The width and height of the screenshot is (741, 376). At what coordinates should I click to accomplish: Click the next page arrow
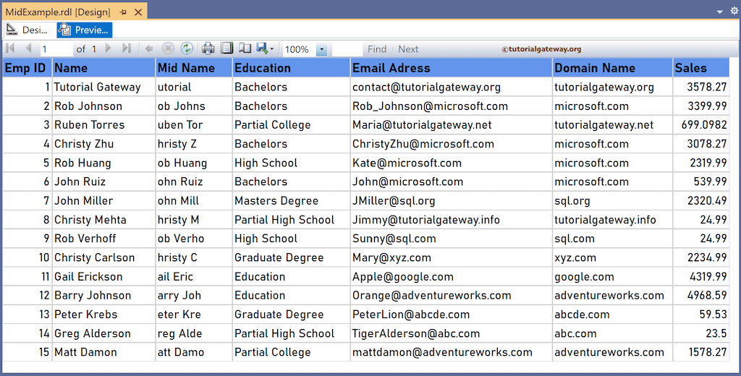coord(109,48)
